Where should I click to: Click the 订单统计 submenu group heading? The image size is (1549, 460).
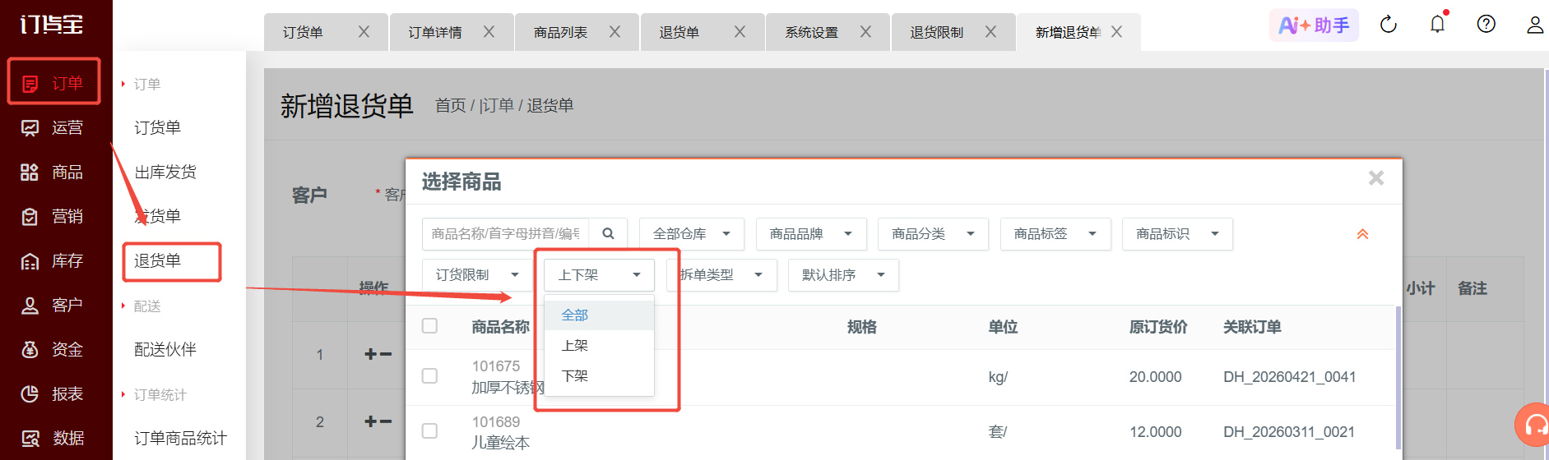click(x=160, y=395)
